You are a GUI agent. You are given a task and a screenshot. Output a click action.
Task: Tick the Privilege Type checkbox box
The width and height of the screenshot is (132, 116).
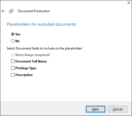[x=13, y=68]
